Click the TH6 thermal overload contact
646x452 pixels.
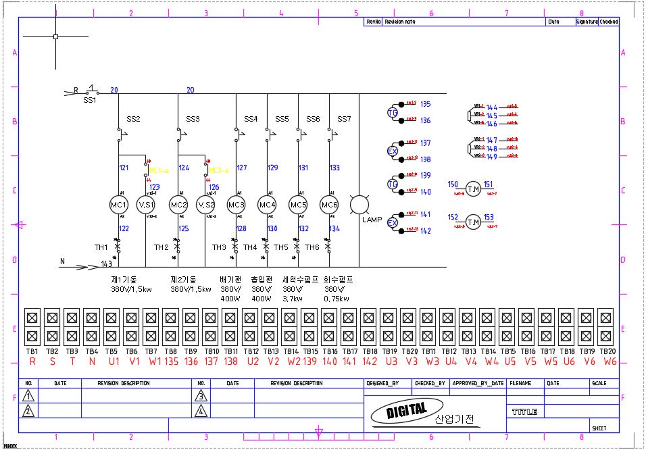tap(328, 247)
